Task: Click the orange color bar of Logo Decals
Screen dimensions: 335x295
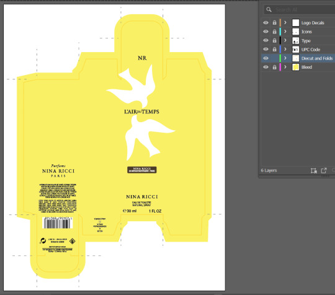Action: pyautogui.click(x=280, y=23)
